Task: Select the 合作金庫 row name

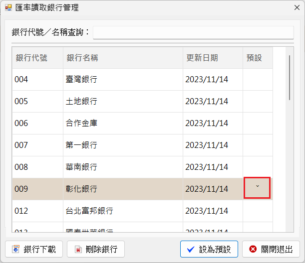Action: click(x=81, y=123)
